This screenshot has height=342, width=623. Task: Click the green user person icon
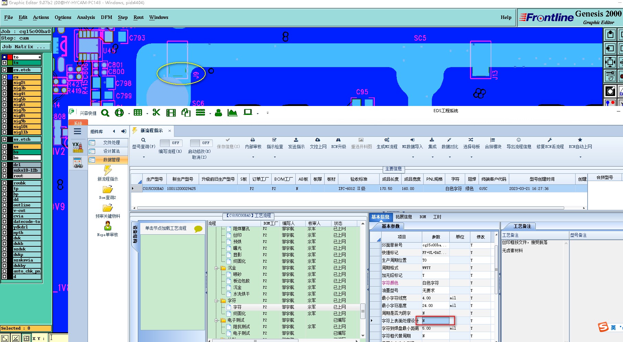click(218, 113)
